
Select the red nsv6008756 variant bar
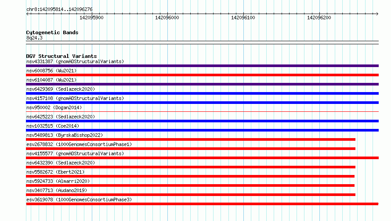pos(202,75)
